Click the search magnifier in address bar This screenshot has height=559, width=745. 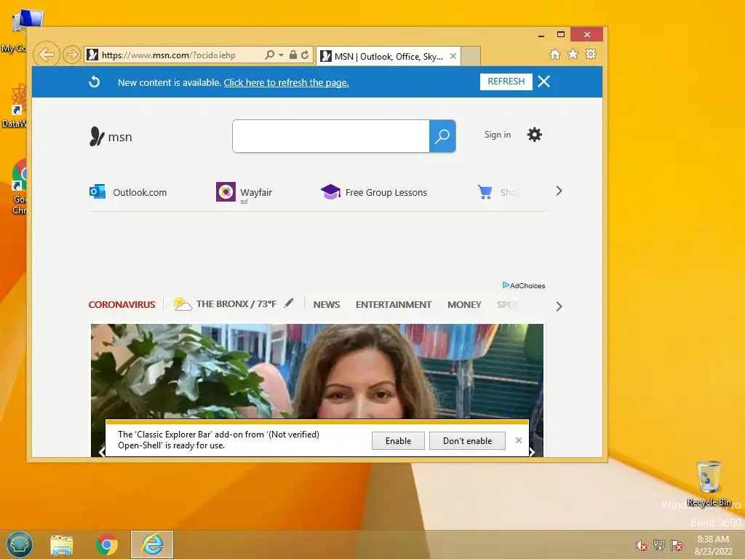(x=269, y=55)
